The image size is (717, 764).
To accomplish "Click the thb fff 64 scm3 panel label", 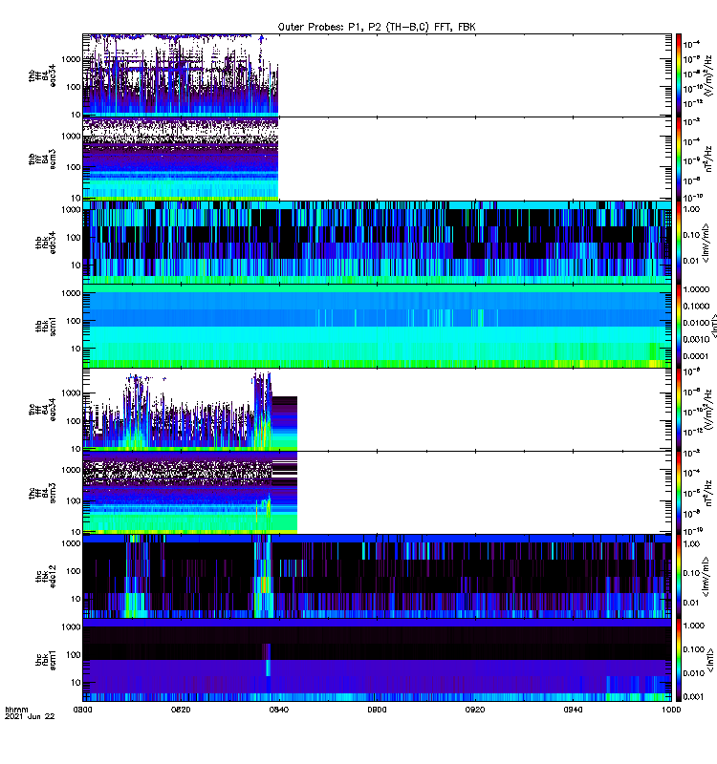I will click(x=42, y=159).
